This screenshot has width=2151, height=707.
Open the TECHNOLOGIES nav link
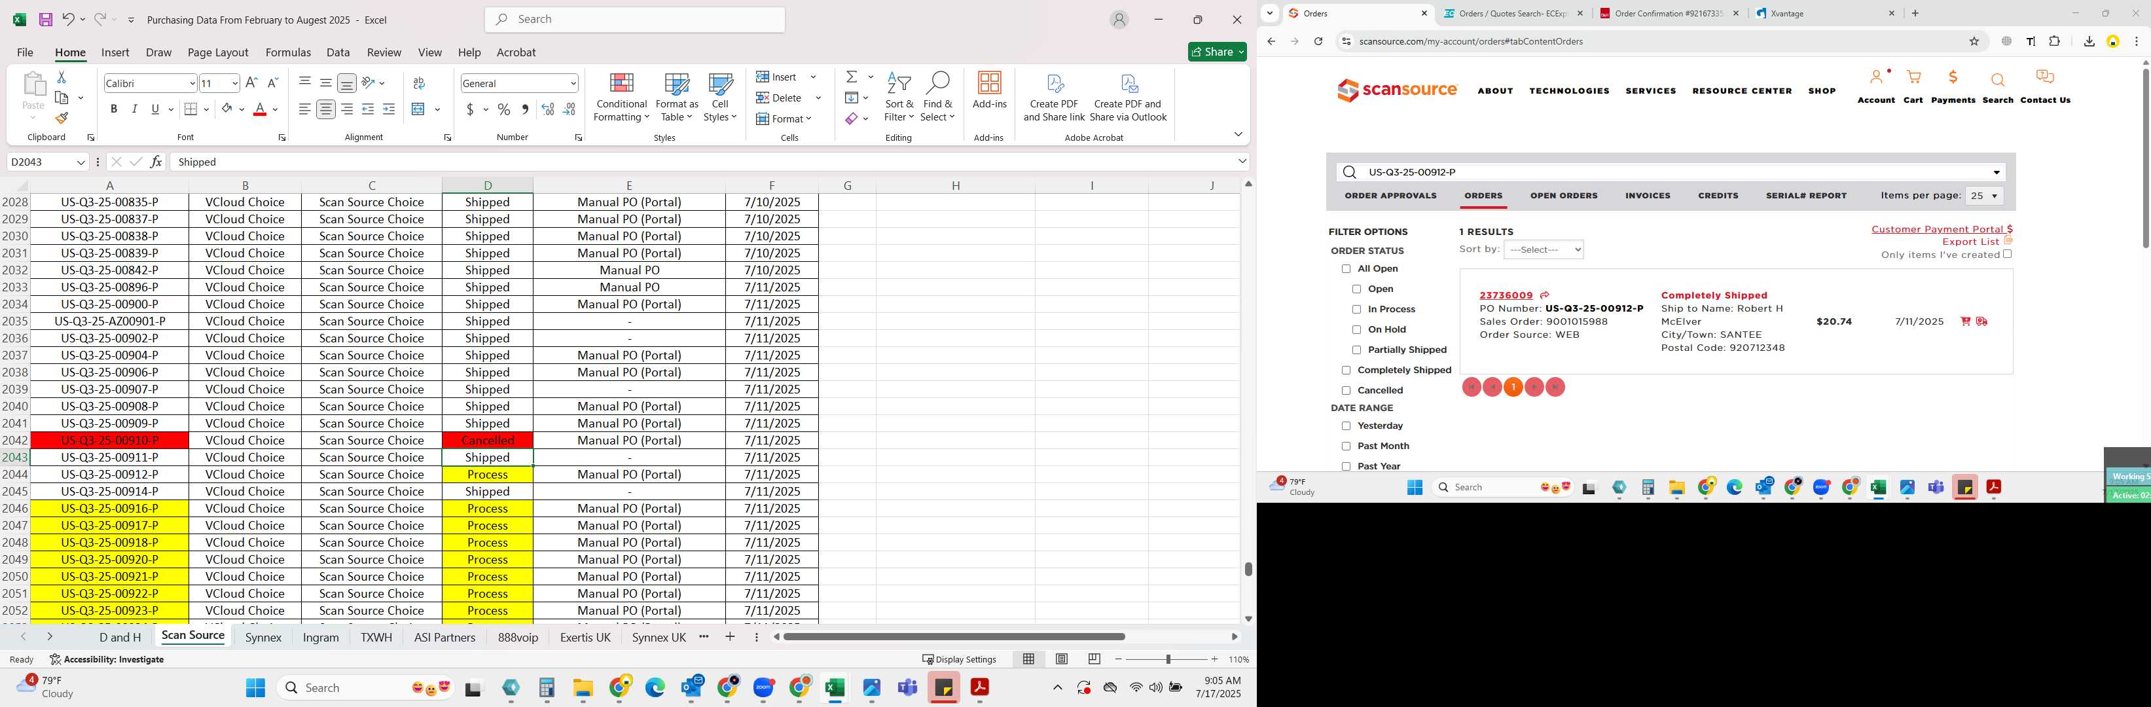click(x=1569, y=91)
